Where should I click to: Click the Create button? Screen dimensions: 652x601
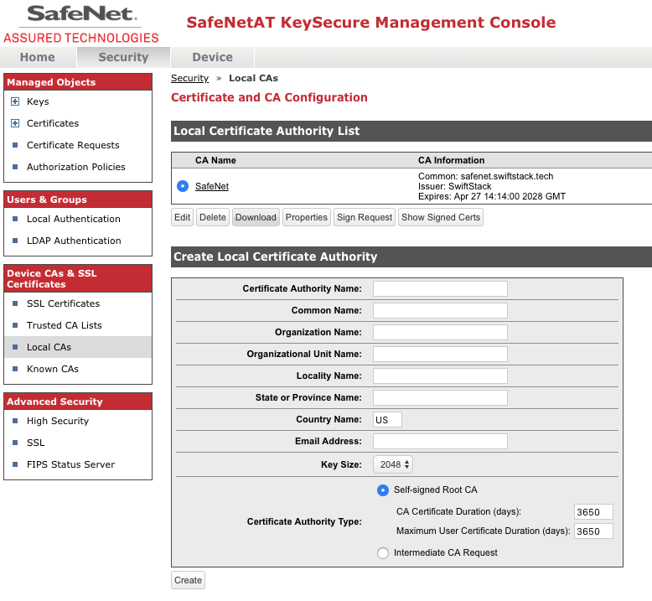coord(188,580)
